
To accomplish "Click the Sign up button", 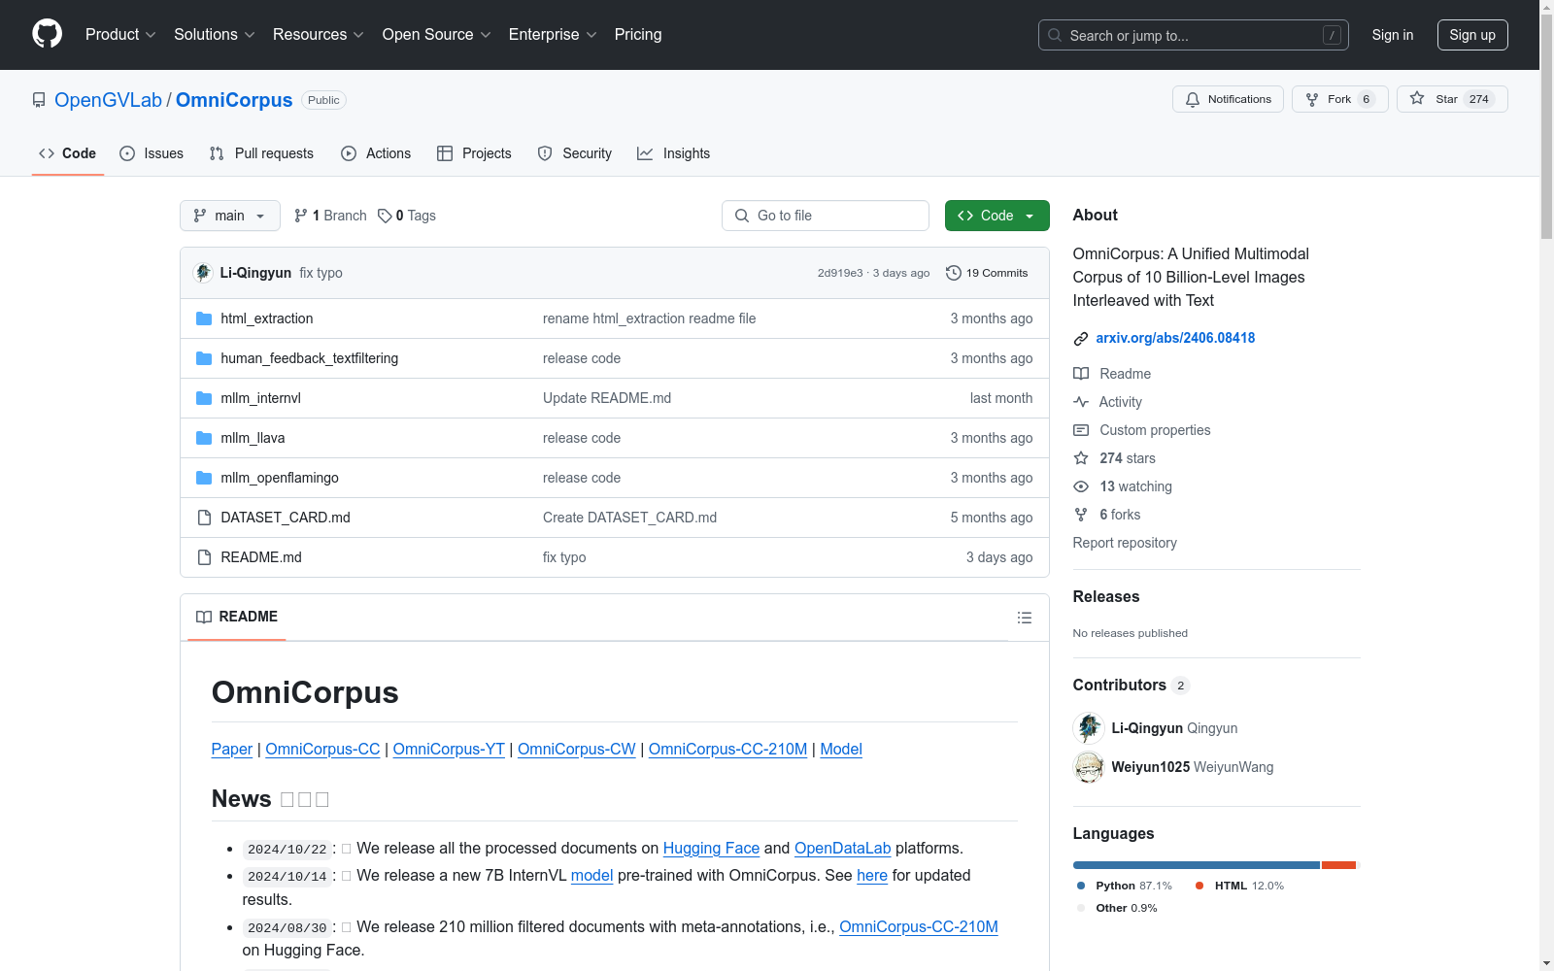I will [x=1472, y=35].
